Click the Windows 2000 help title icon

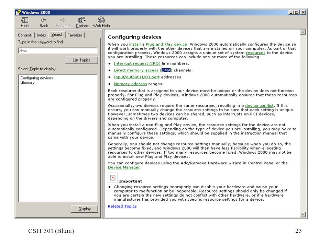[18, 12]
